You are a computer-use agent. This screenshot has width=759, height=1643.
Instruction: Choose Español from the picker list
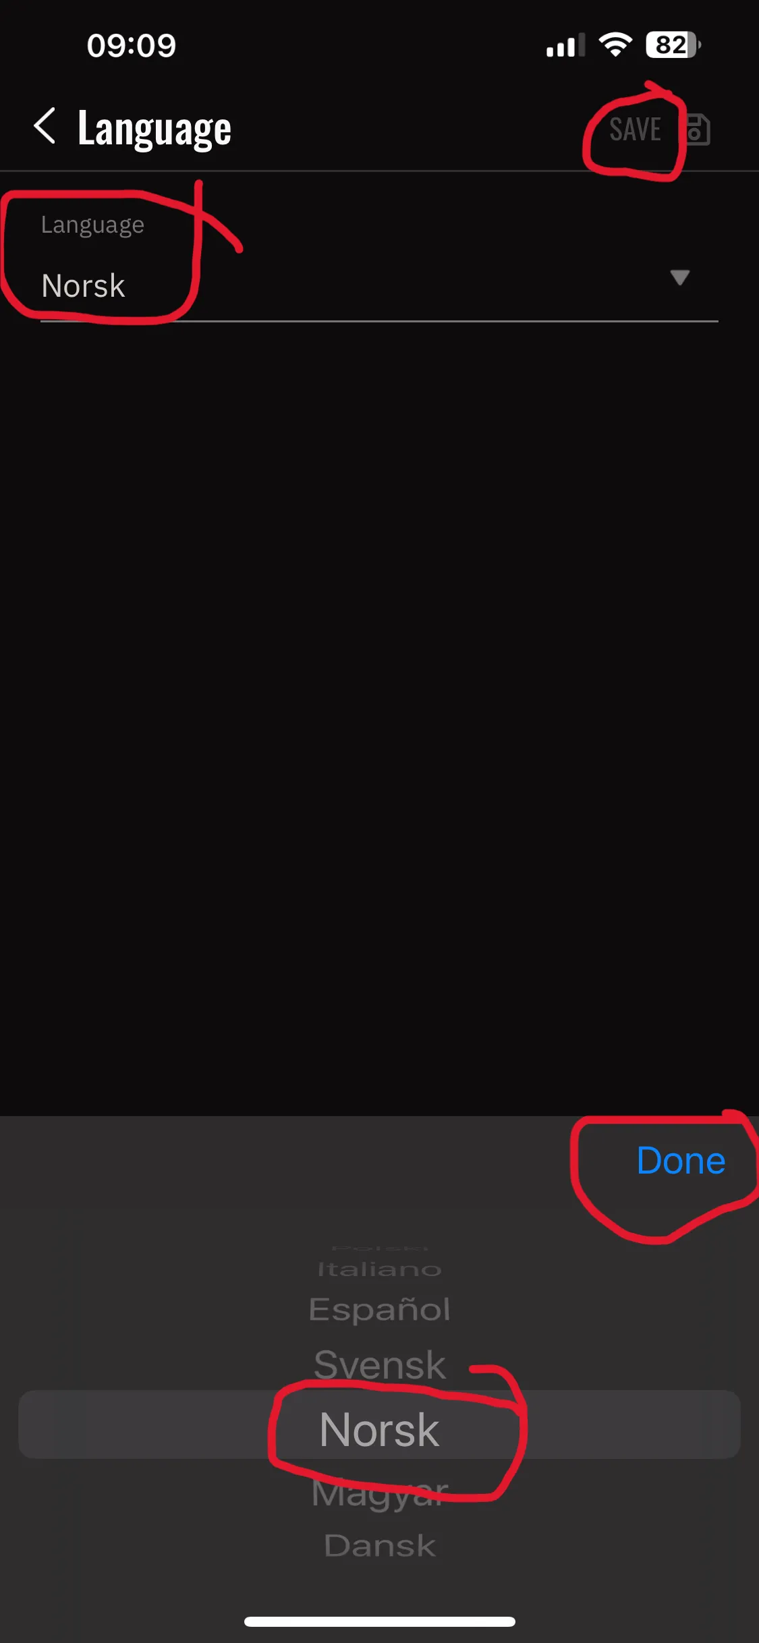(x=379, y=1310)
